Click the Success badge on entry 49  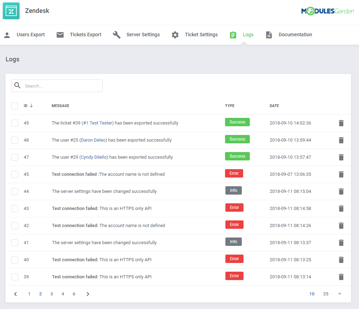[x=237, y=122]
